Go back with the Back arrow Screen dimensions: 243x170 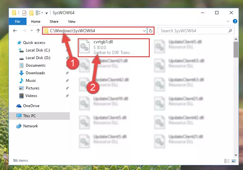[x=15, y=31]
